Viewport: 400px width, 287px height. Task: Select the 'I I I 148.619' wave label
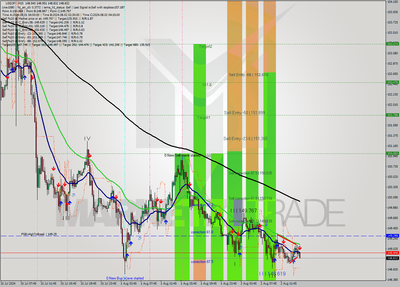pos(272,274)
